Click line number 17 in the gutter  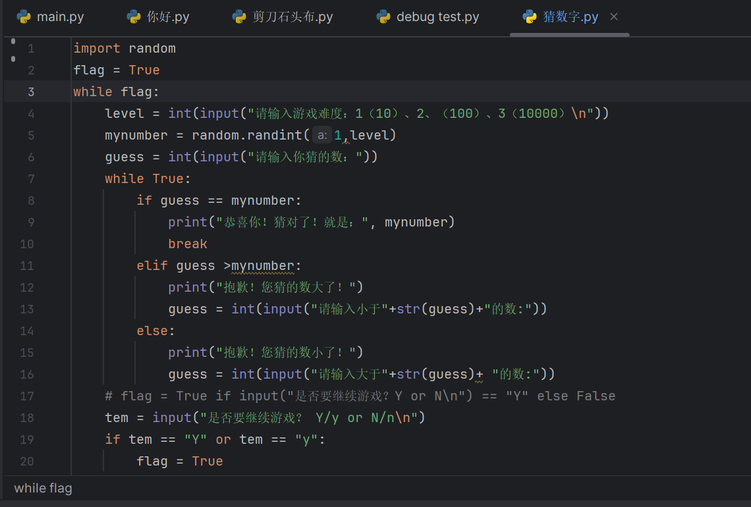click(27, 396)
